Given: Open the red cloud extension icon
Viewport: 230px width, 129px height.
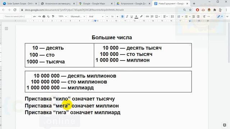Looking at the screenshot, I should (203, 10).
